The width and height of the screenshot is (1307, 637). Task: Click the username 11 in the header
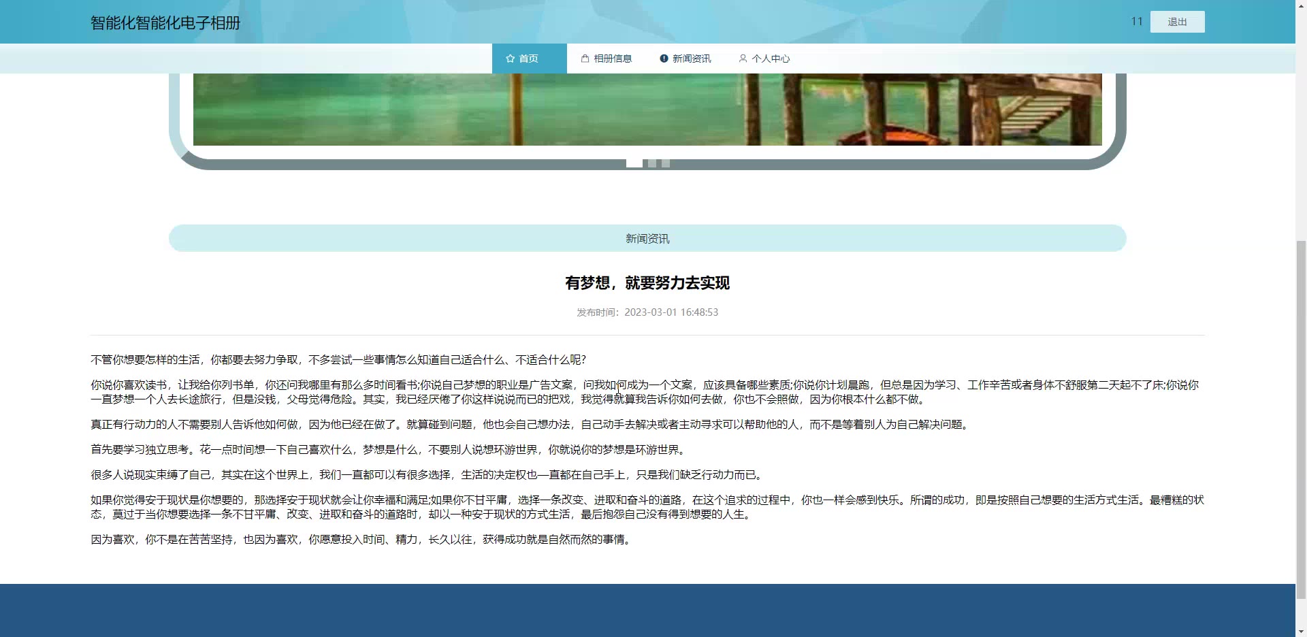(x=1136, y=22)
